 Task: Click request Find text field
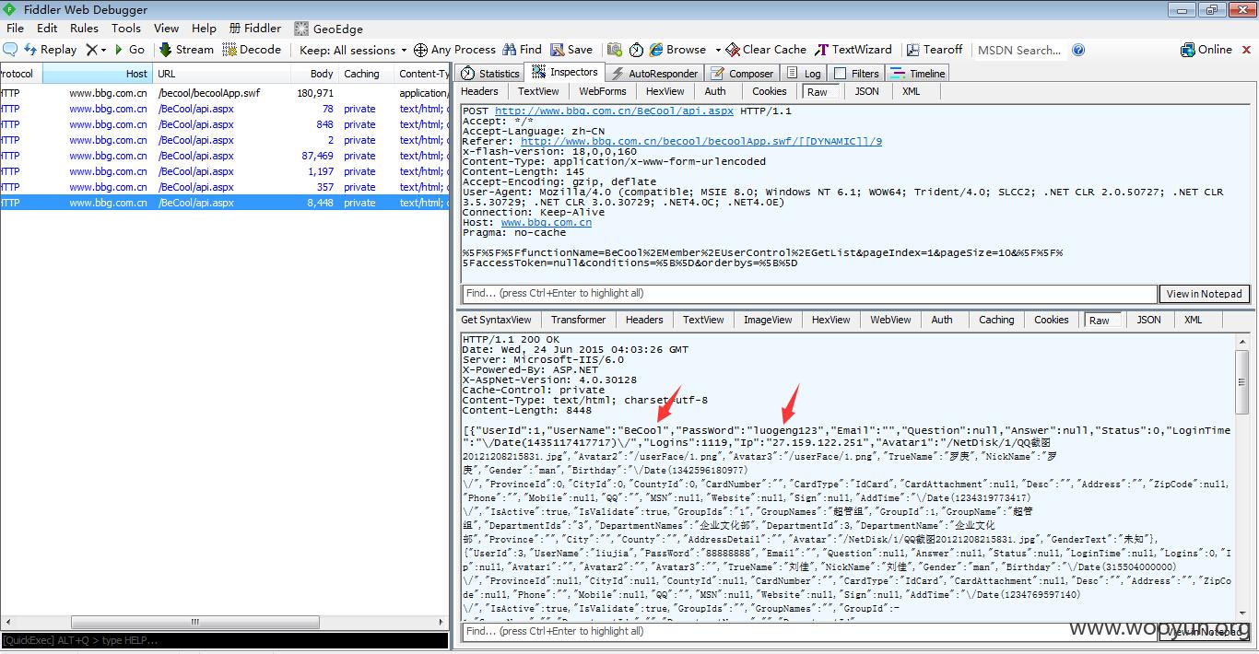click(808, 294)
